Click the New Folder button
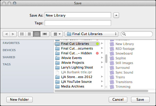The height and width of the screenshot is (106, 156). point(19,99)
